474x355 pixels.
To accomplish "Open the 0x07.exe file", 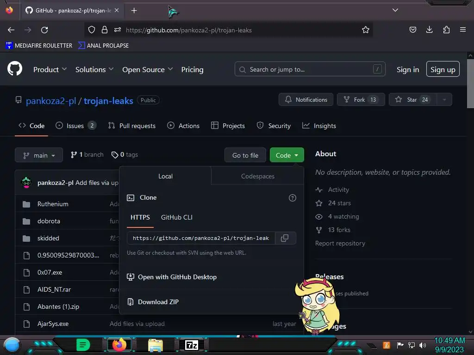I will 50,272.
